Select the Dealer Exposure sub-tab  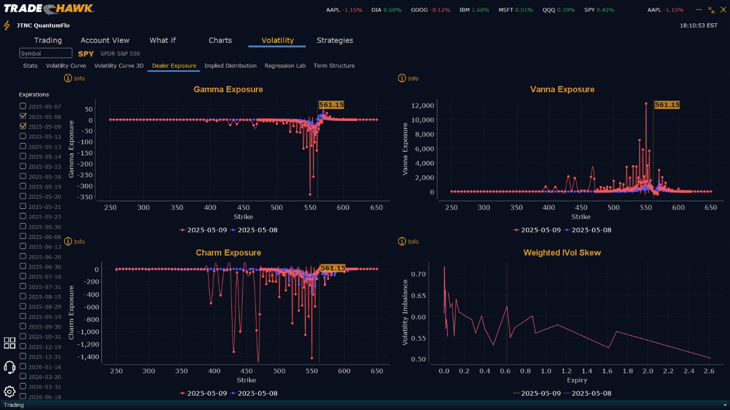(x=174, y=66)
